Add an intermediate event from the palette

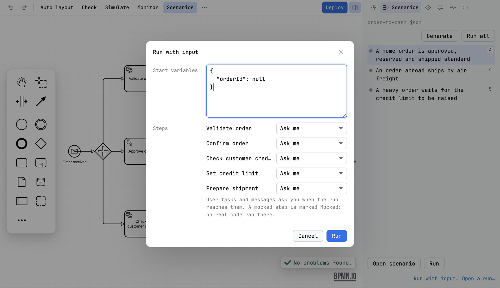(41, 124)
